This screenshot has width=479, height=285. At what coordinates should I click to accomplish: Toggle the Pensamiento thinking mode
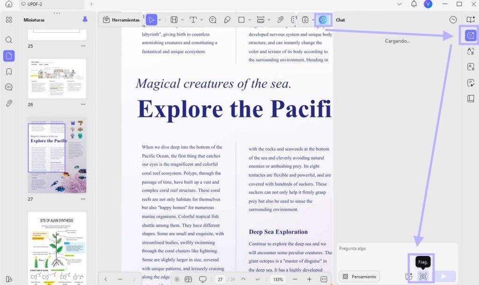pyautogui.click(x=359, y=277)
